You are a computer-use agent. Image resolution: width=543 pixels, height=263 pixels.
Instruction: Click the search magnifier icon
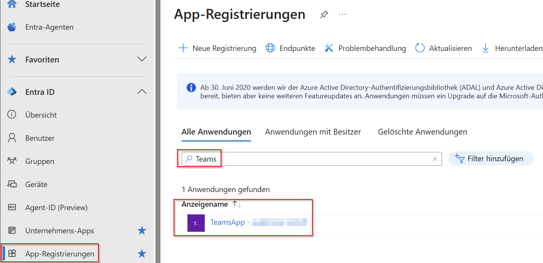coord(189,159)
